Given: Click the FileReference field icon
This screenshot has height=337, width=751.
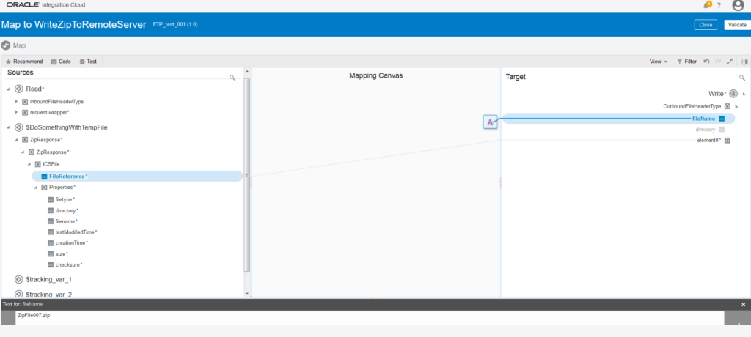Looking at the screenshot, I should tap(45, 177).
